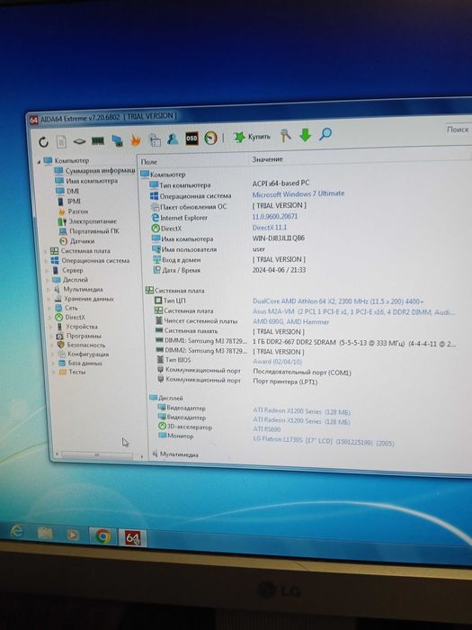472x630 pixels.
Task: Select Устройства in the tree
Action: tap(77, 327)
